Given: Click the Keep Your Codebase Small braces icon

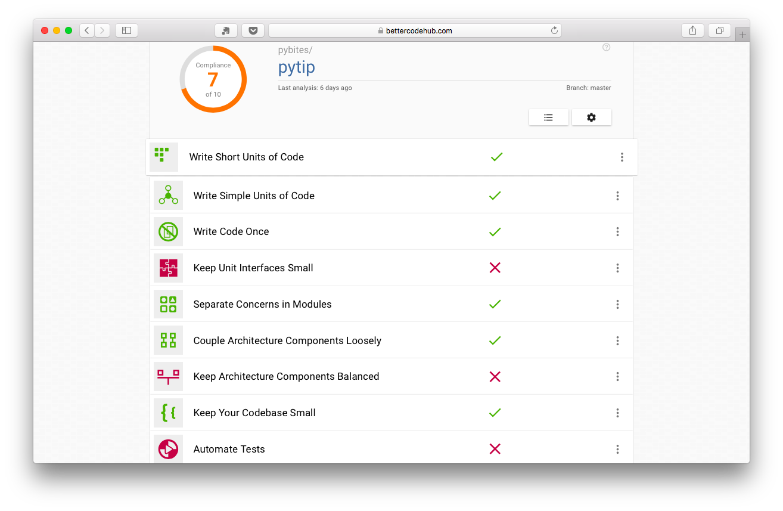Looking at the screenshot, I should click(168, 413).
